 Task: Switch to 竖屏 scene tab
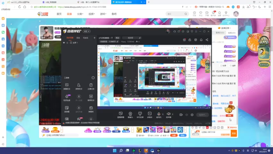pyautogui.click(x=78, y=38)
